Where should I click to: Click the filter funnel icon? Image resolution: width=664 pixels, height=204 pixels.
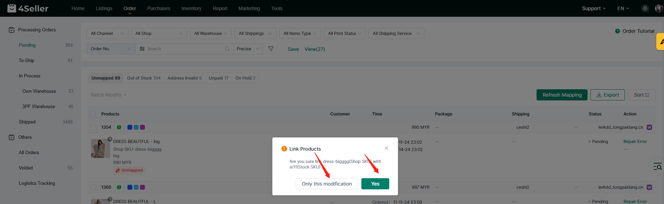pyautogui.click(x=271, y=49)
